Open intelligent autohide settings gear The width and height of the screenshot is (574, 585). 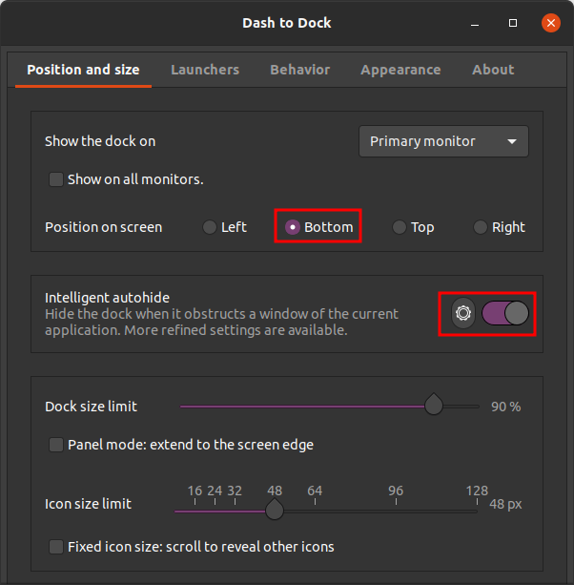[463, 313]
